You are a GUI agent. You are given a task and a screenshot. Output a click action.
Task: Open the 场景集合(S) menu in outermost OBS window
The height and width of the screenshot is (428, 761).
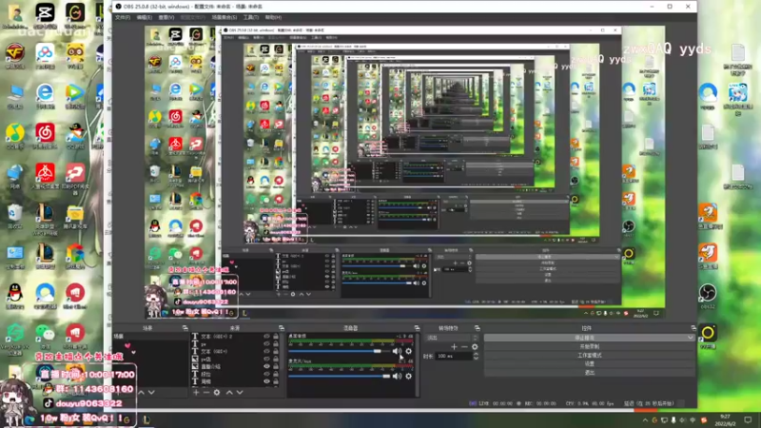(224, 17)
